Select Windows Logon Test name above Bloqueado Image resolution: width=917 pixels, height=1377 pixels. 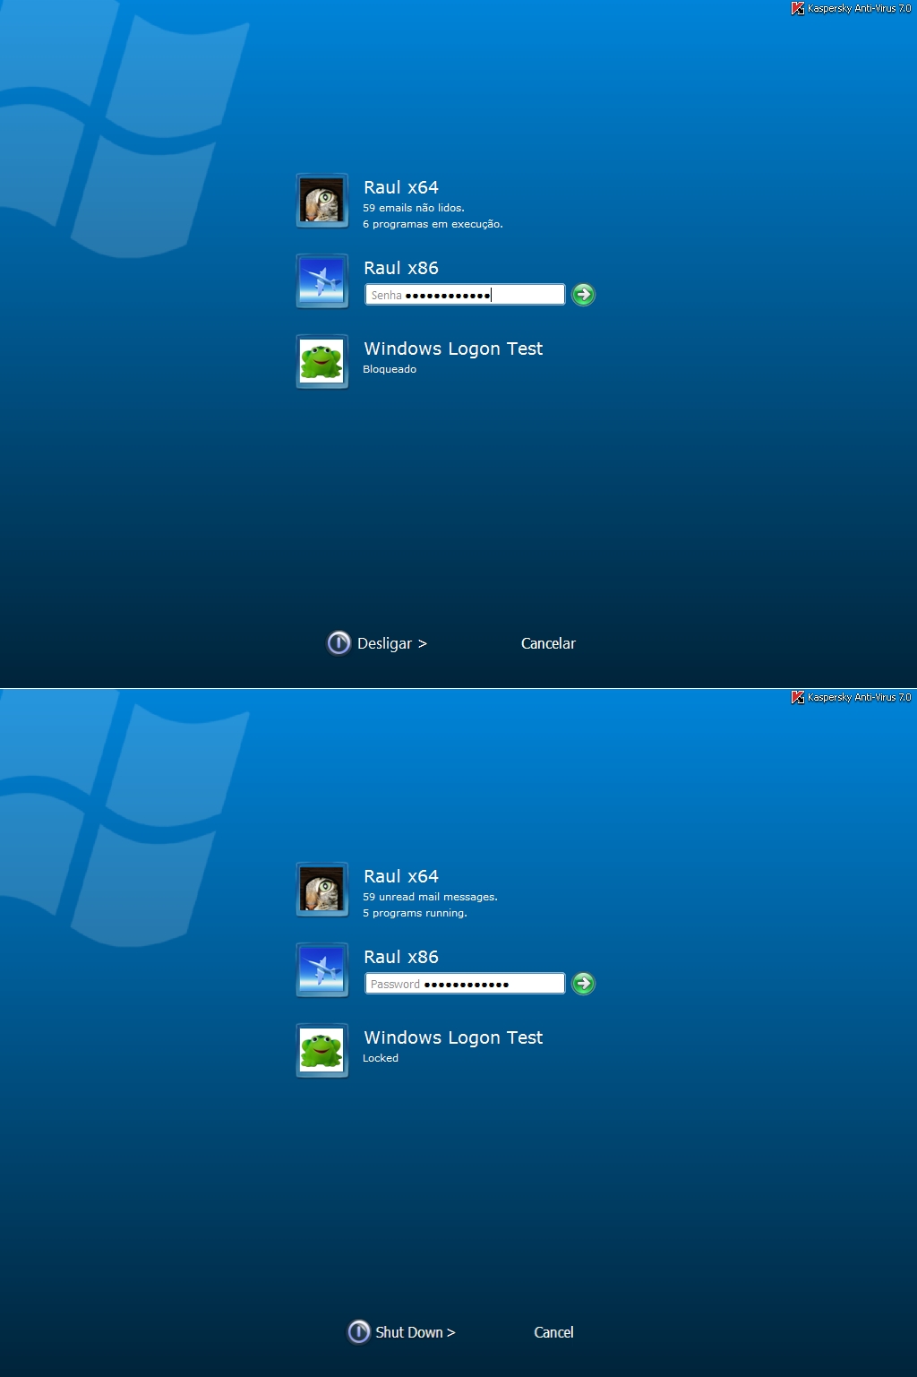453,349
